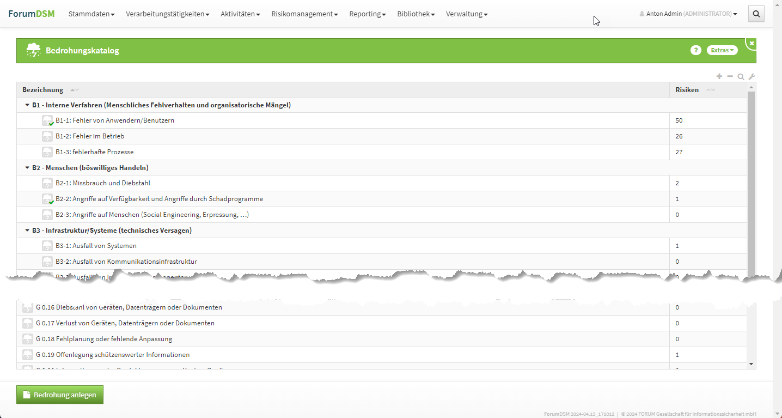Viewport: 782px width, 418px height.
Task: Click the table scrollbar down arrow
Action: pos(752,364)
